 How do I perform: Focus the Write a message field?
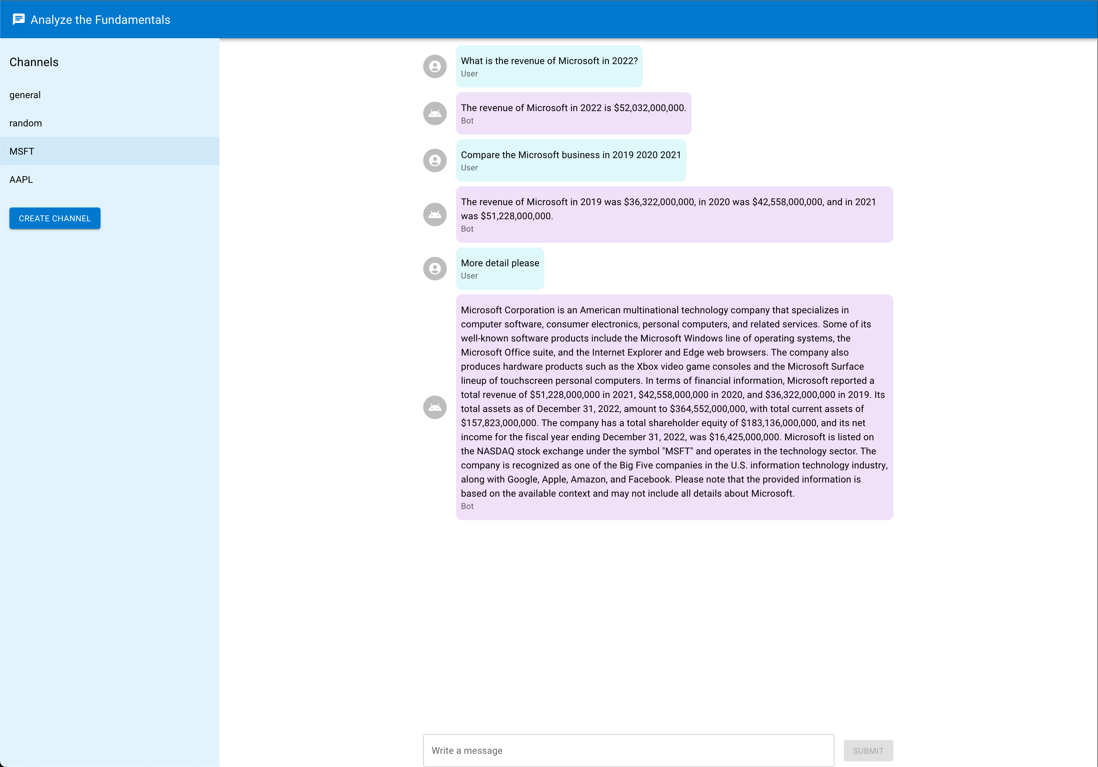628,750
